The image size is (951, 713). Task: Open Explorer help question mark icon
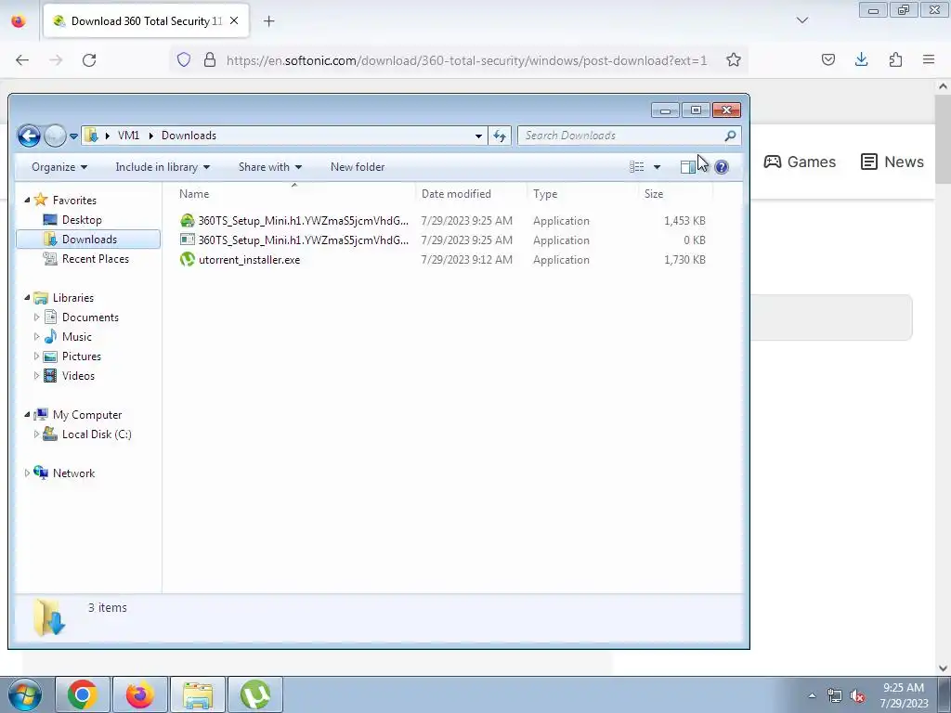pyautogui.click(x=721, y=167)
